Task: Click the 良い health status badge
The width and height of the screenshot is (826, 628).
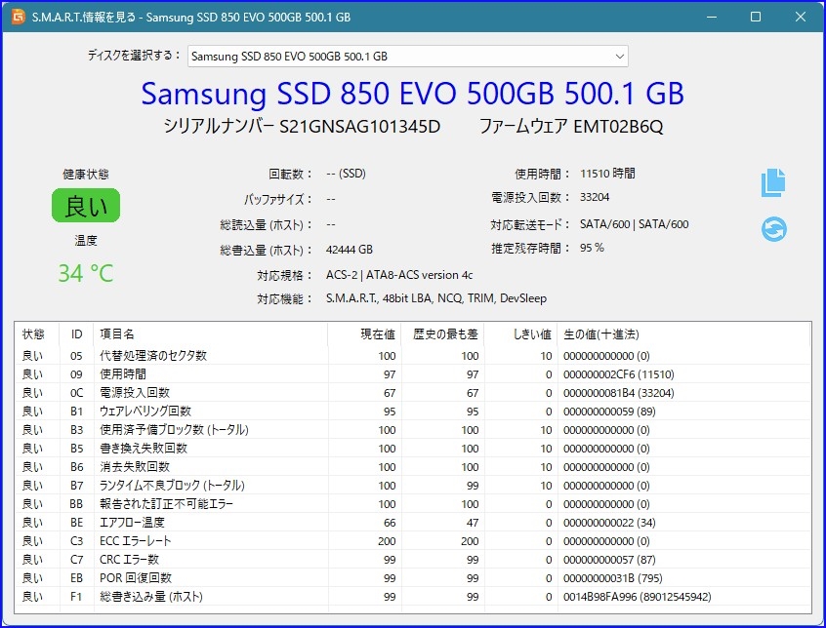Action: pyautogui.click(x=85, y=206)
